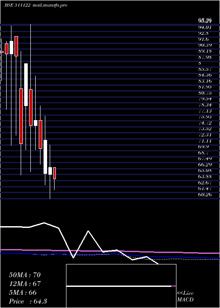Click the Price : 64.3 readout
Image resolution: width=220 pixels, height=308 pixels.
(x=28, y=301)
